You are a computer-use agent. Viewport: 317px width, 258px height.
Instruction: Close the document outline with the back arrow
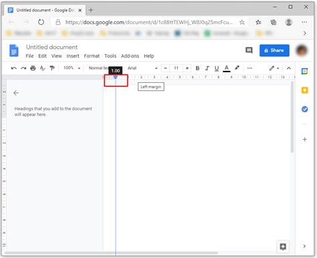click(x=16, y=93)
